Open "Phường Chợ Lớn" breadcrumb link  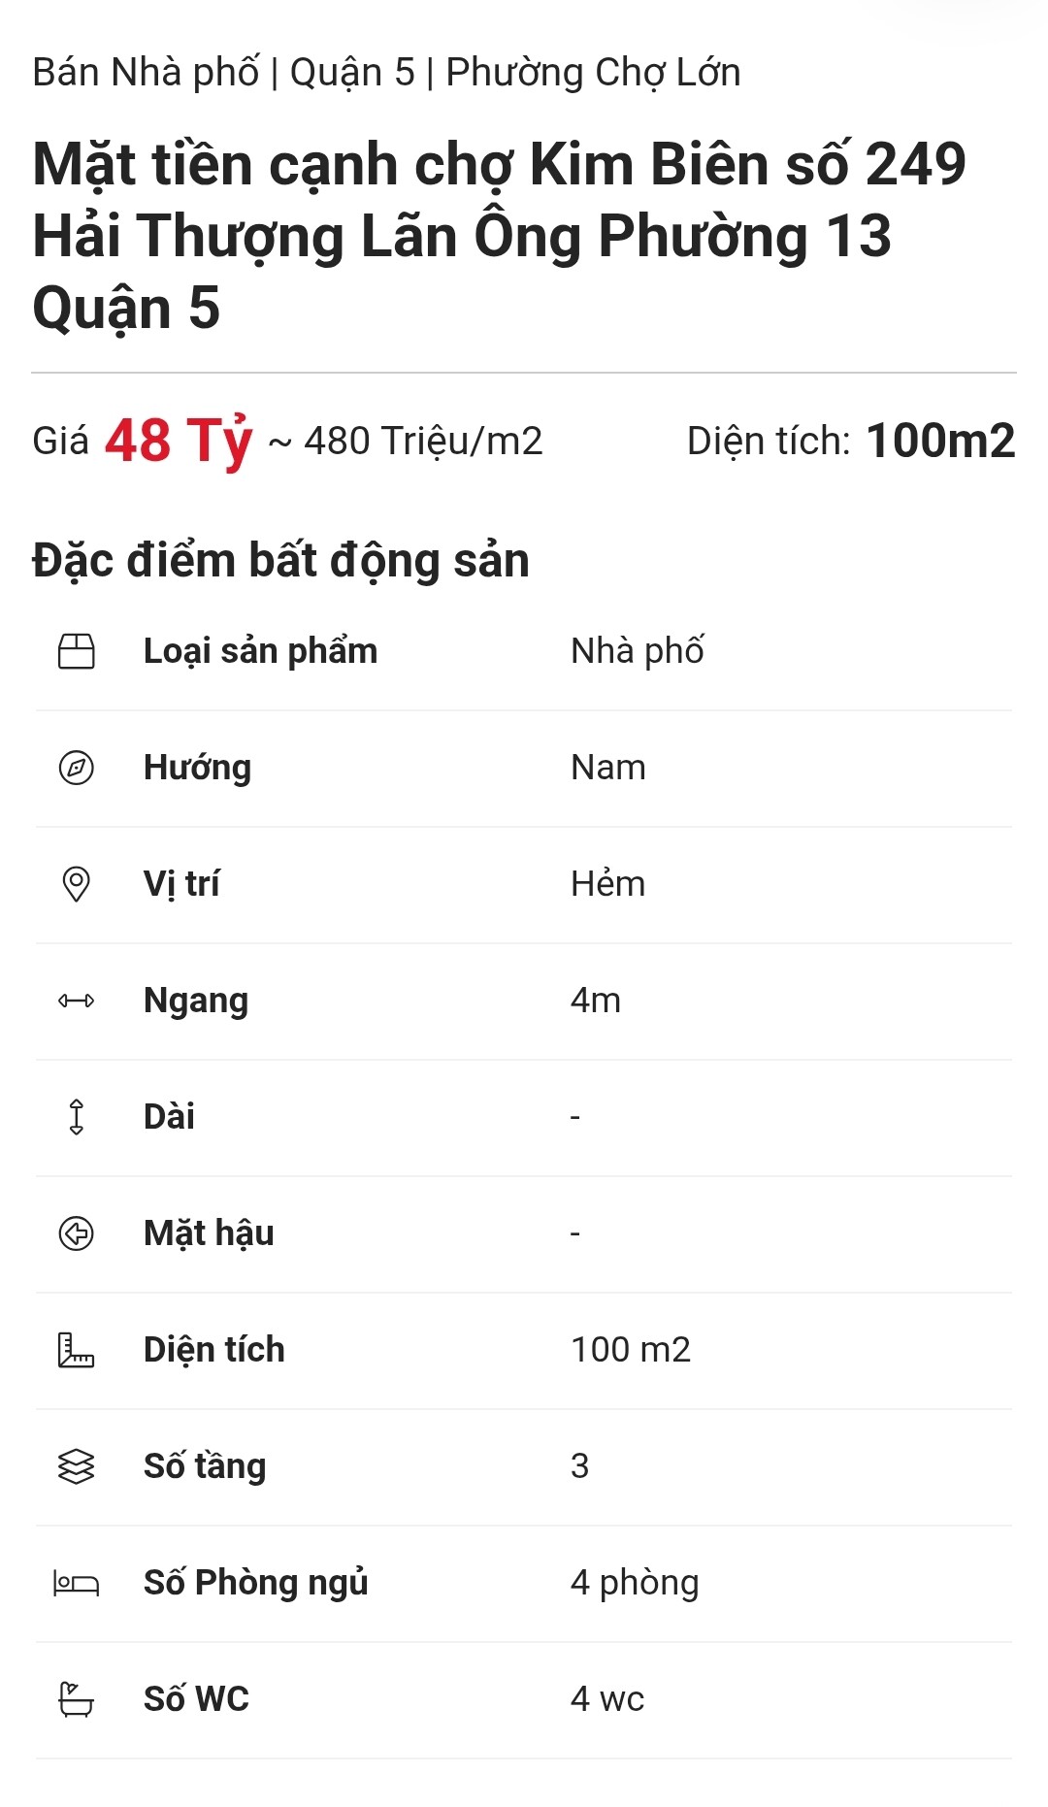[x=593, y=73]
